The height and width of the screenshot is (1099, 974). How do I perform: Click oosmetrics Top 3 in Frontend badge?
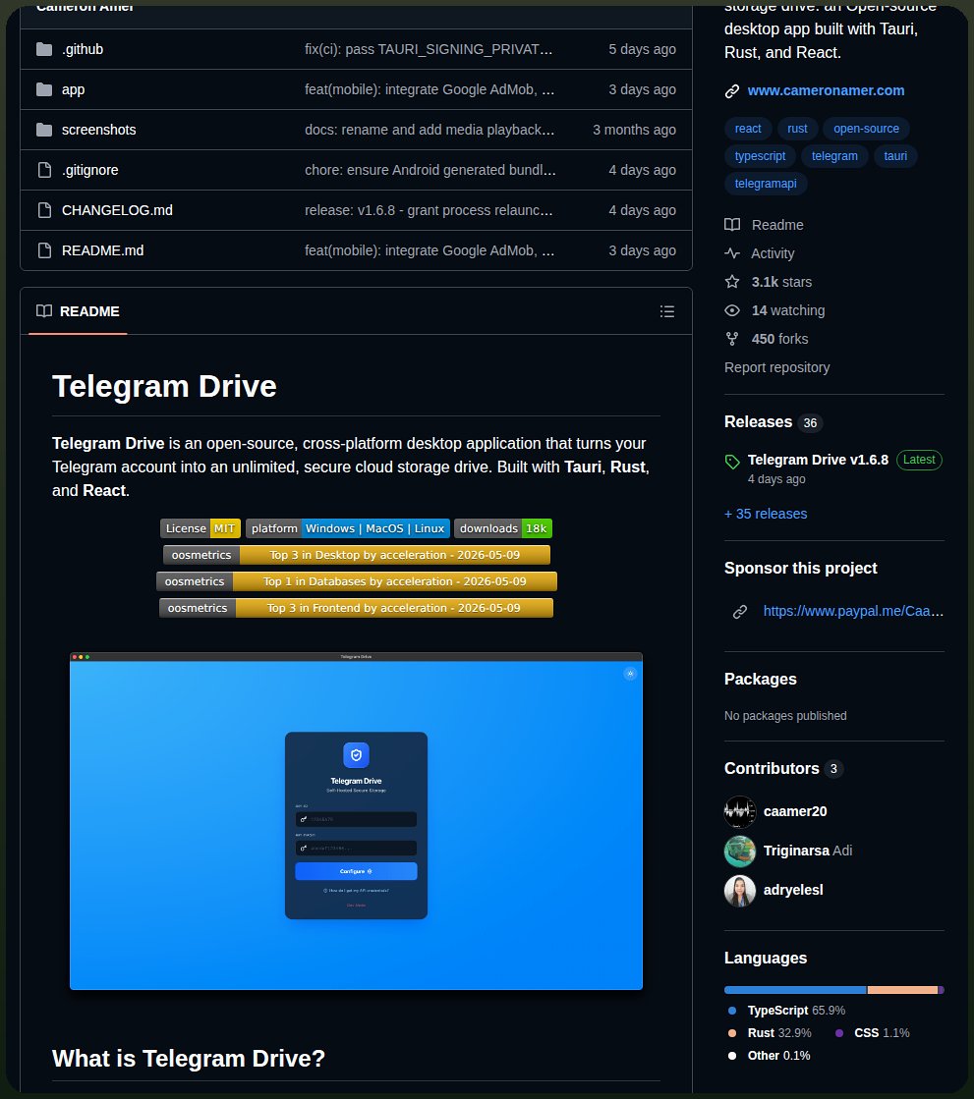[x=356, y=608]
